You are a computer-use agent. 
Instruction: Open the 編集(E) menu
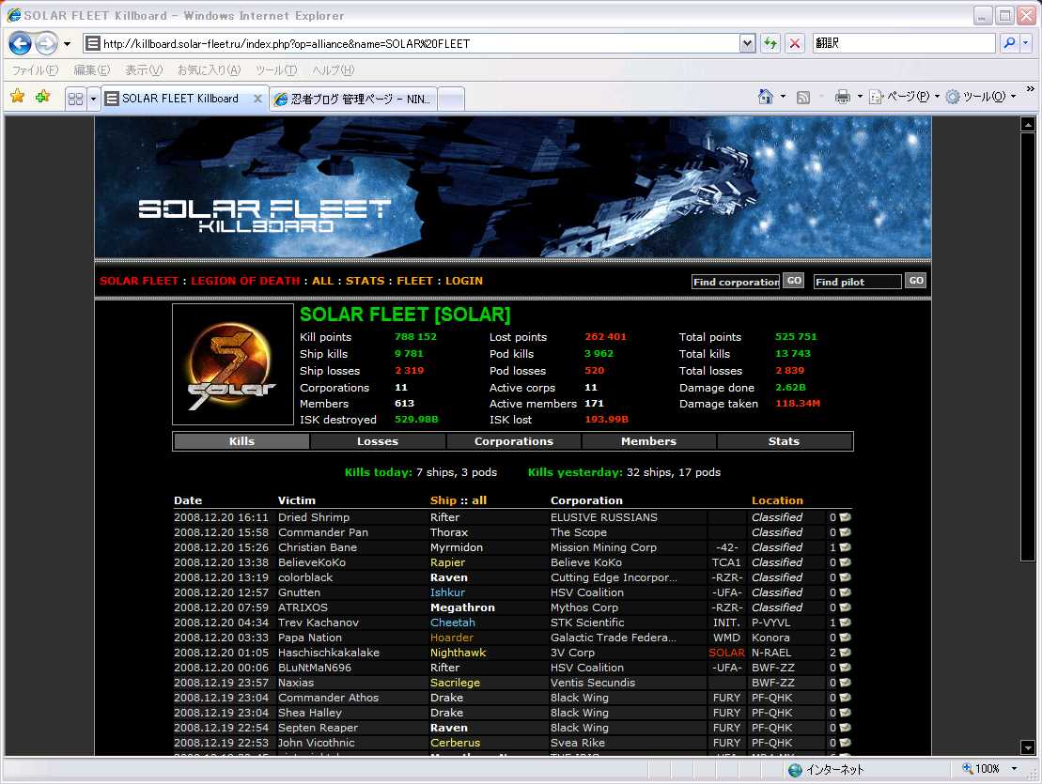(92, 69)
